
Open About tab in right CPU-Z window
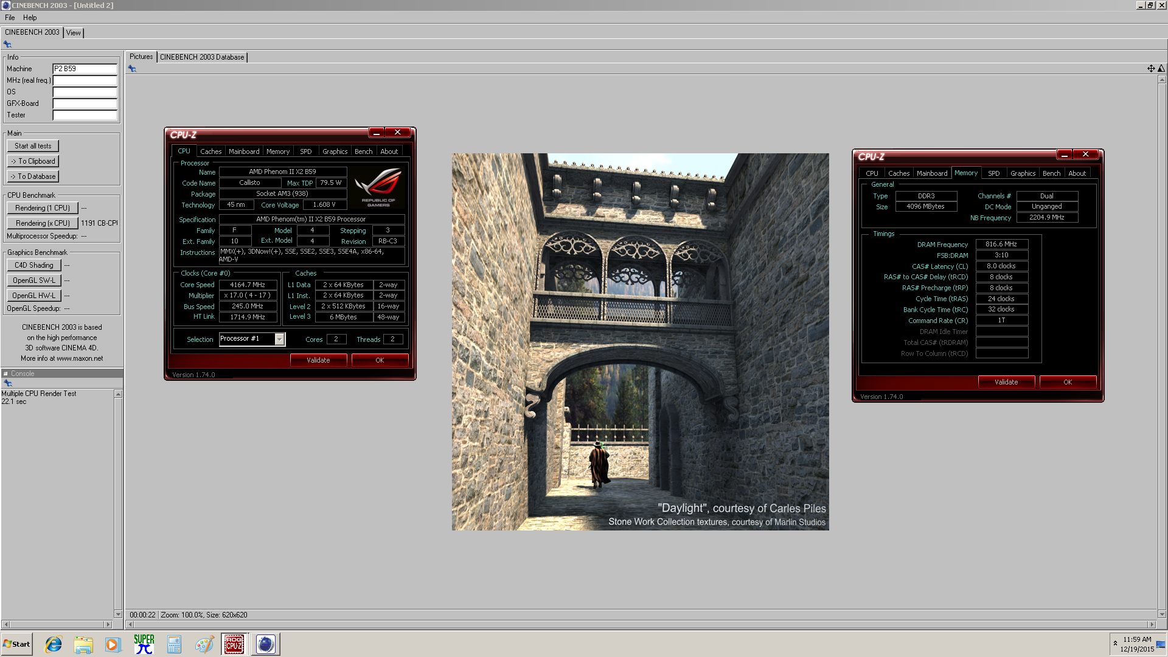coord(1077,173)
